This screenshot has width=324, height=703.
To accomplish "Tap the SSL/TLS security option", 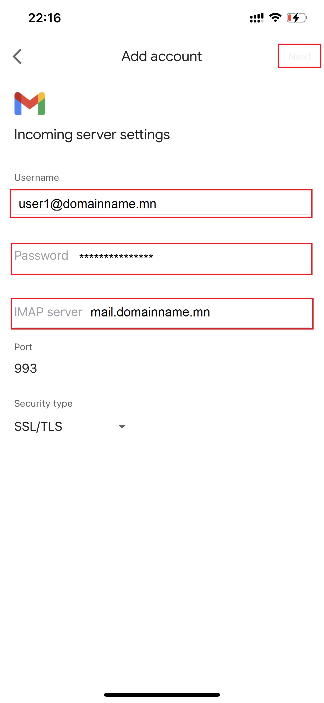I will coord(38,426).
